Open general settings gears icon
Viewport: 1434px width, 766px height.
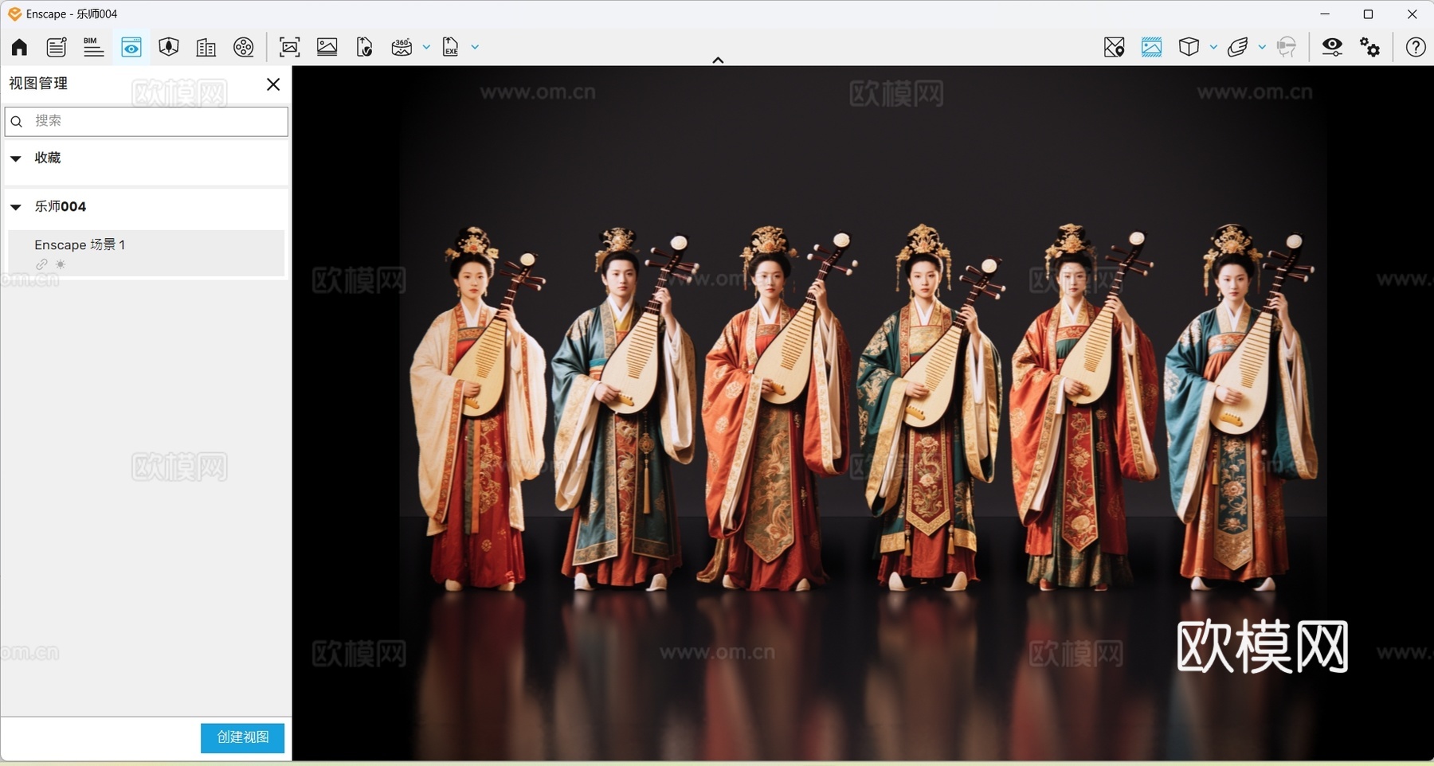1370,47
